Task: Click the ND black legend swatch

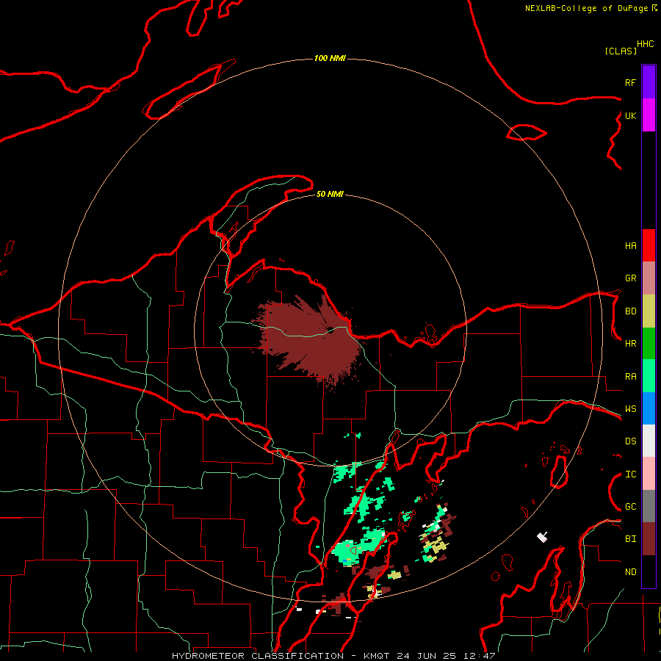Action: click(649, 571)
